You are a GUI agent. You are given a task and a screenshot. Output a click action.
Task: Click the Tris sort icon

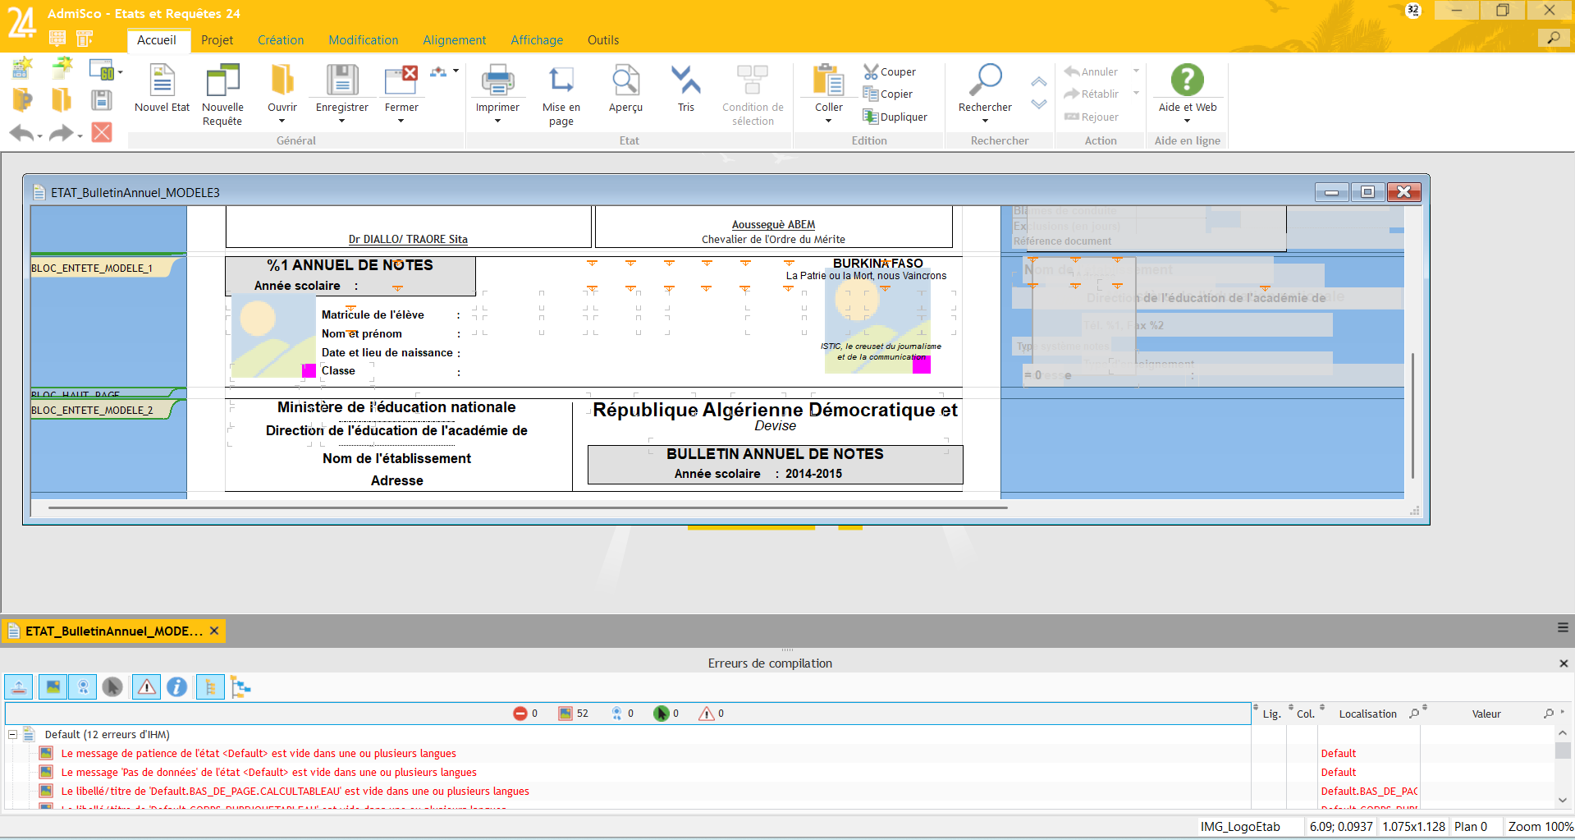coord(685,80)
